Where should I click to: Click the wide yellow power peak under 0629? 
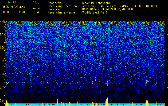point(147,103)
